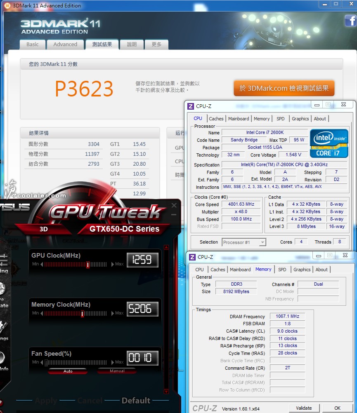Click the GPU Tweak scroll down arrow
Screen dimensions: 357x413
pos(166,392)
